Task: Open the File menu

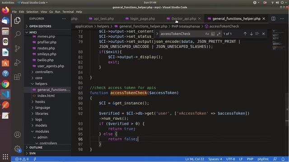Action: click(14, 12)
